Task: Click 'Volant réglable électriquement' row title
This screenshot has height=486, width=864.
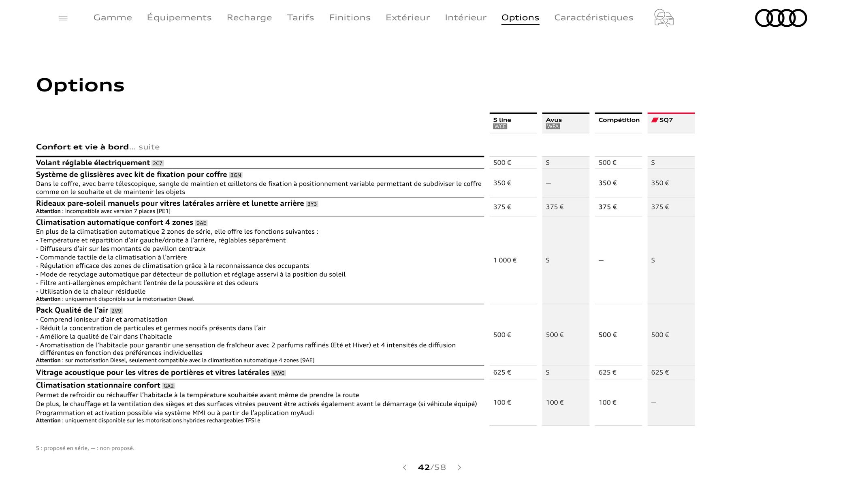Action: 93,163
